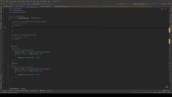Click the lower yellow warning marker on scrollbar

170,41
